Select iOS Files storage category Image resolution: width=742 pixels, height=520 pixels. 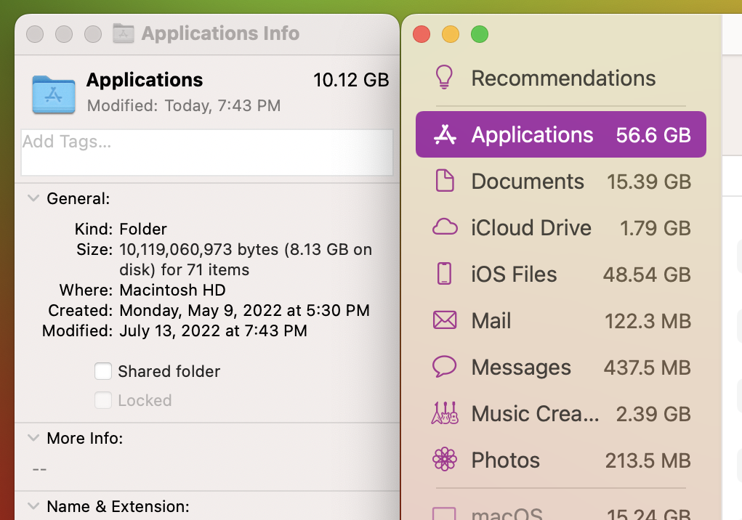click(x=561, y=275)
